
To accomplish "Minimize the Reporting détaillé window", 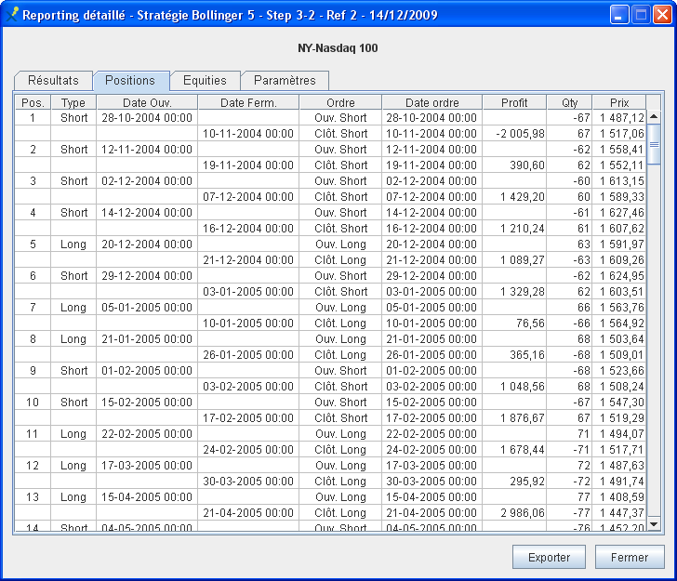I will tap(619, 15).
